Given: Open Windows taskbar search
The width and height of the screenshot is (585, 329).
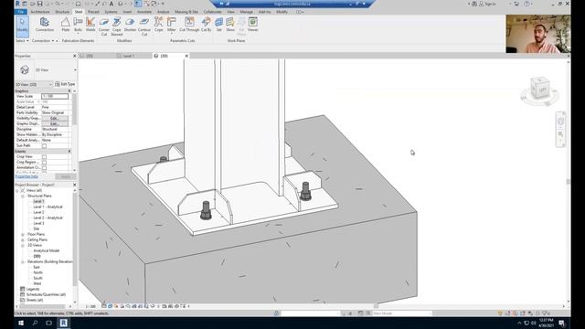Looking at the screenshot, I should (x=35, y=323).
